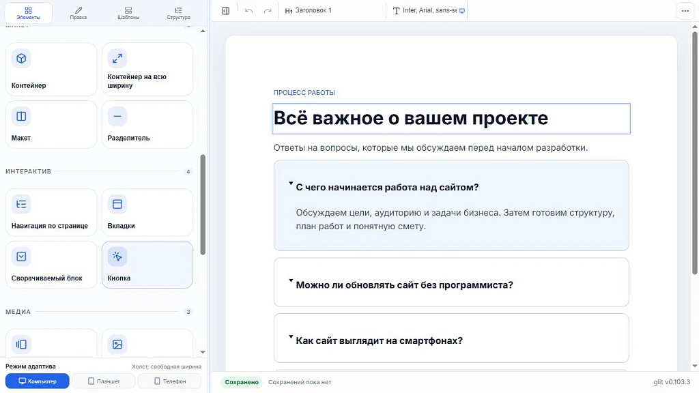Image resolution: width=699 pixels, height=393 pixels.
Task: Add the media slider element card
Action: point(51,343)
